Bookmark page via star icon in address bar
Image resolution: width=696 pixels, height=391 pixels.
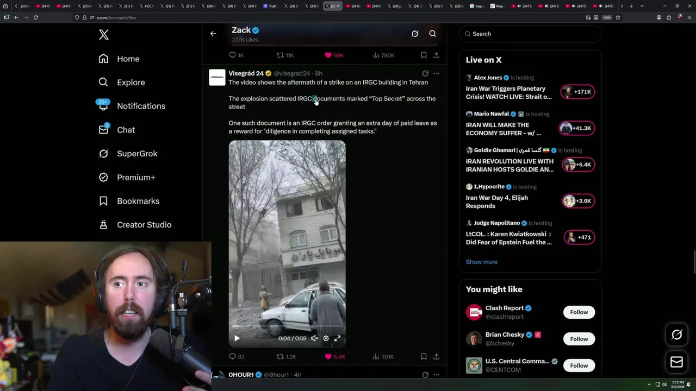click(618, 17)
